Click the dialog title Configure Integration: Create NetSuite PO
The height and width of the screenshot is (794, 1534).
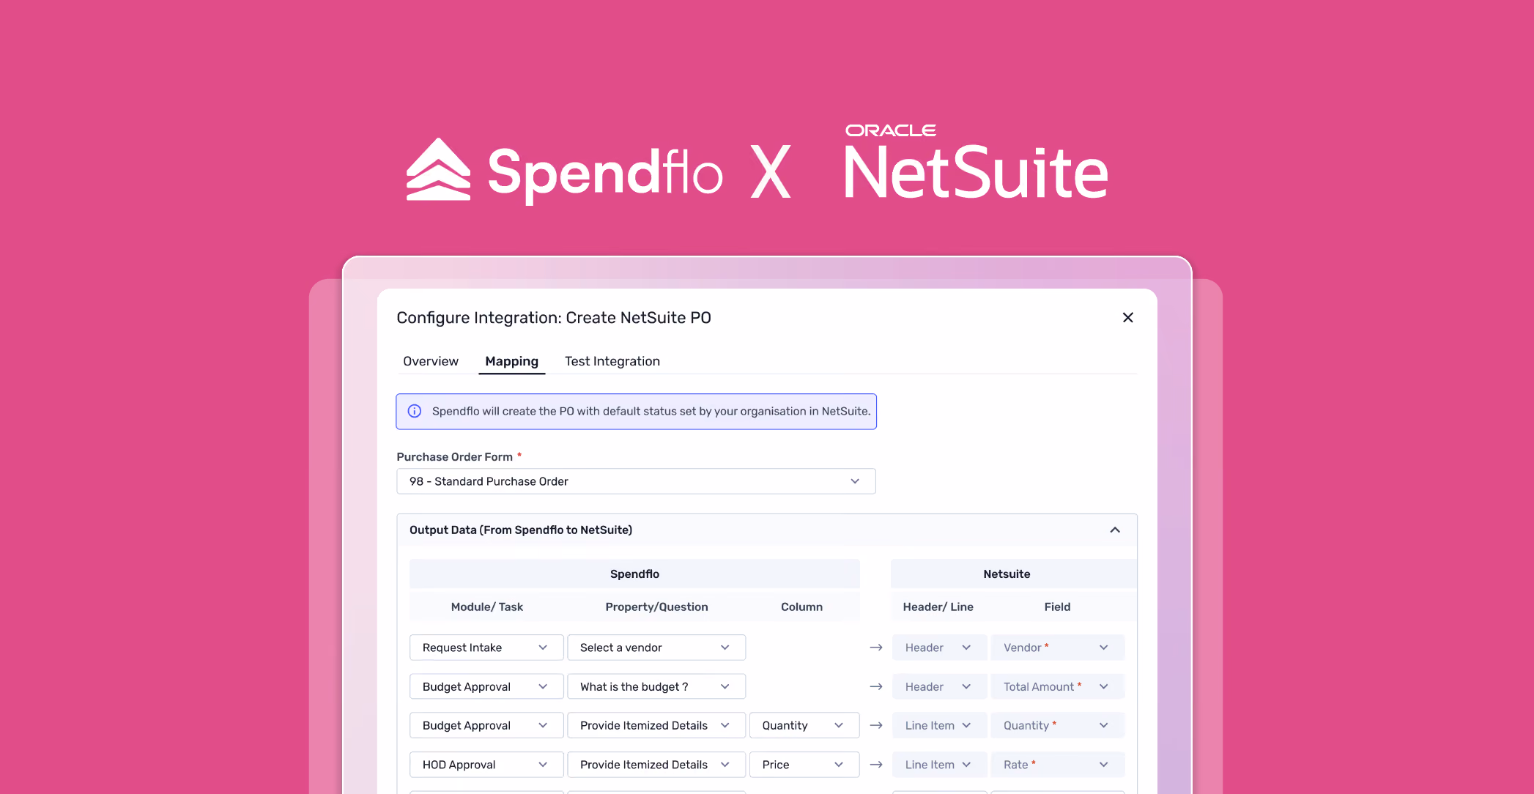point(554,318)
